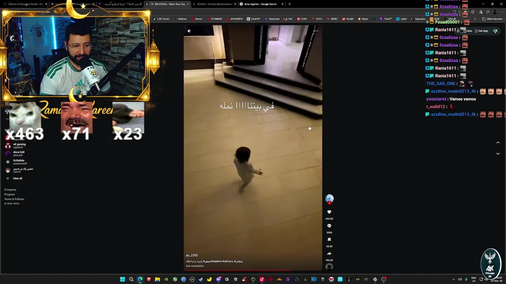Open Brave browser from the taskbar
This screenshot has width=506, height=284.
pos(149,279)
